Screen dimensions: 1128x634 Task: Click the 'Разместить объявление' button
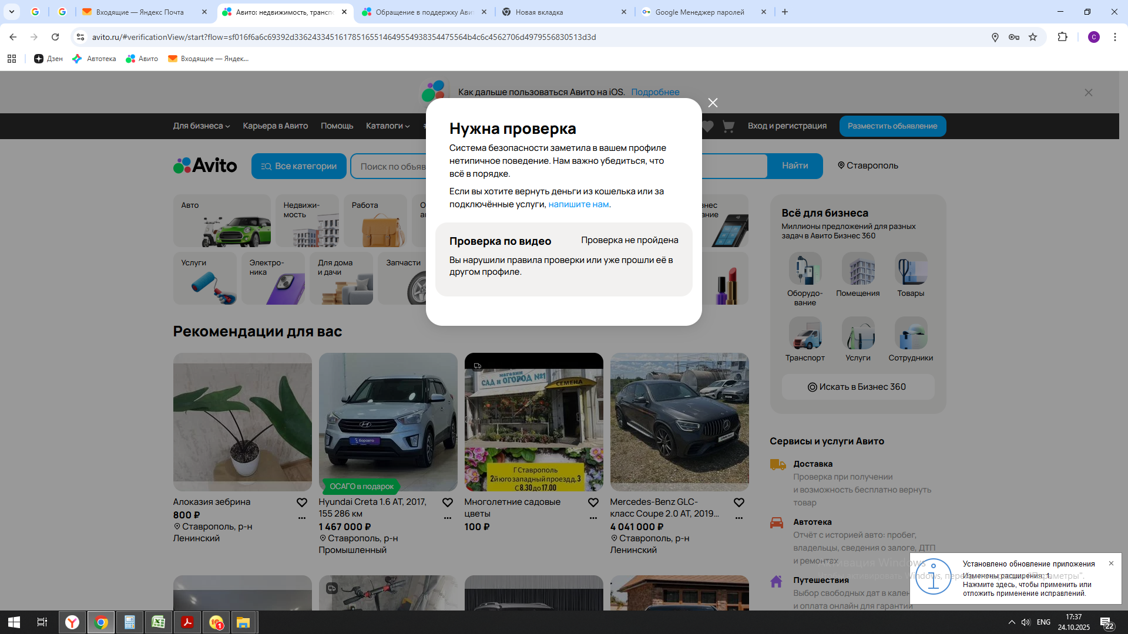click(892, 126)
